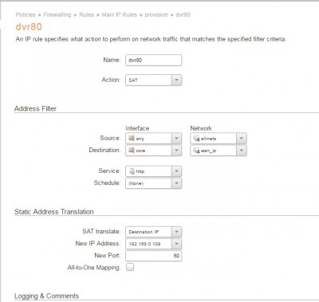Open the provision breadcrumb link
This screenshot has width=319, height=302.
point(156,14)
